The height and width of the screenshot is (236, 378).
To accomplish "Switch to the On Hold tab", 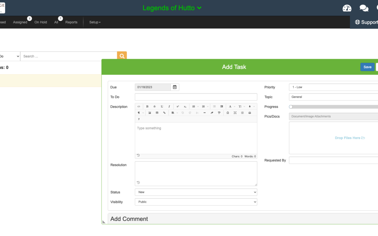I will coord(41,22).
